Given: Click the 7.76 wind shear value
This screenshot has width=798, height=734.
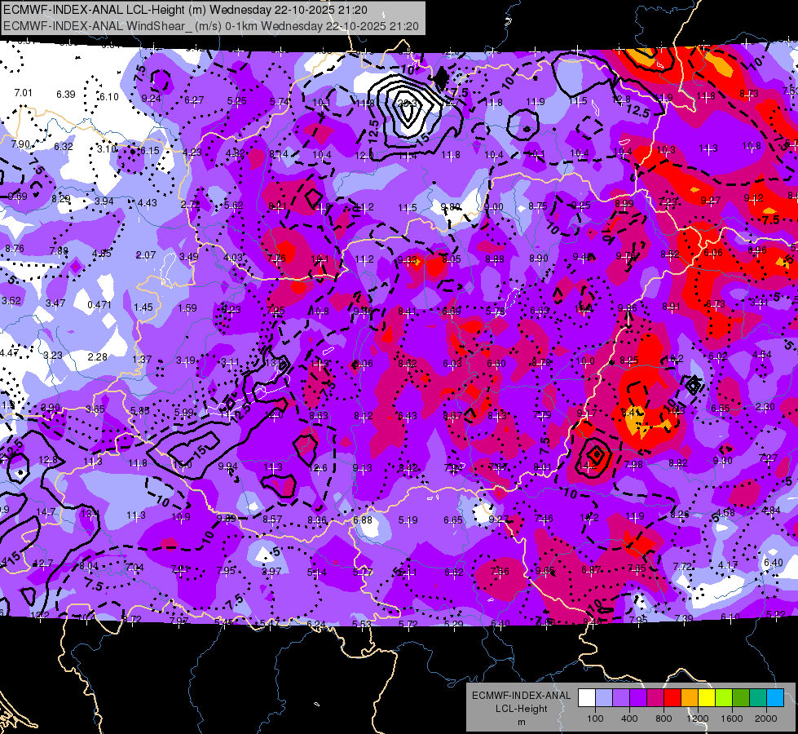Looking at the screenshot, I should pos(276,259).
